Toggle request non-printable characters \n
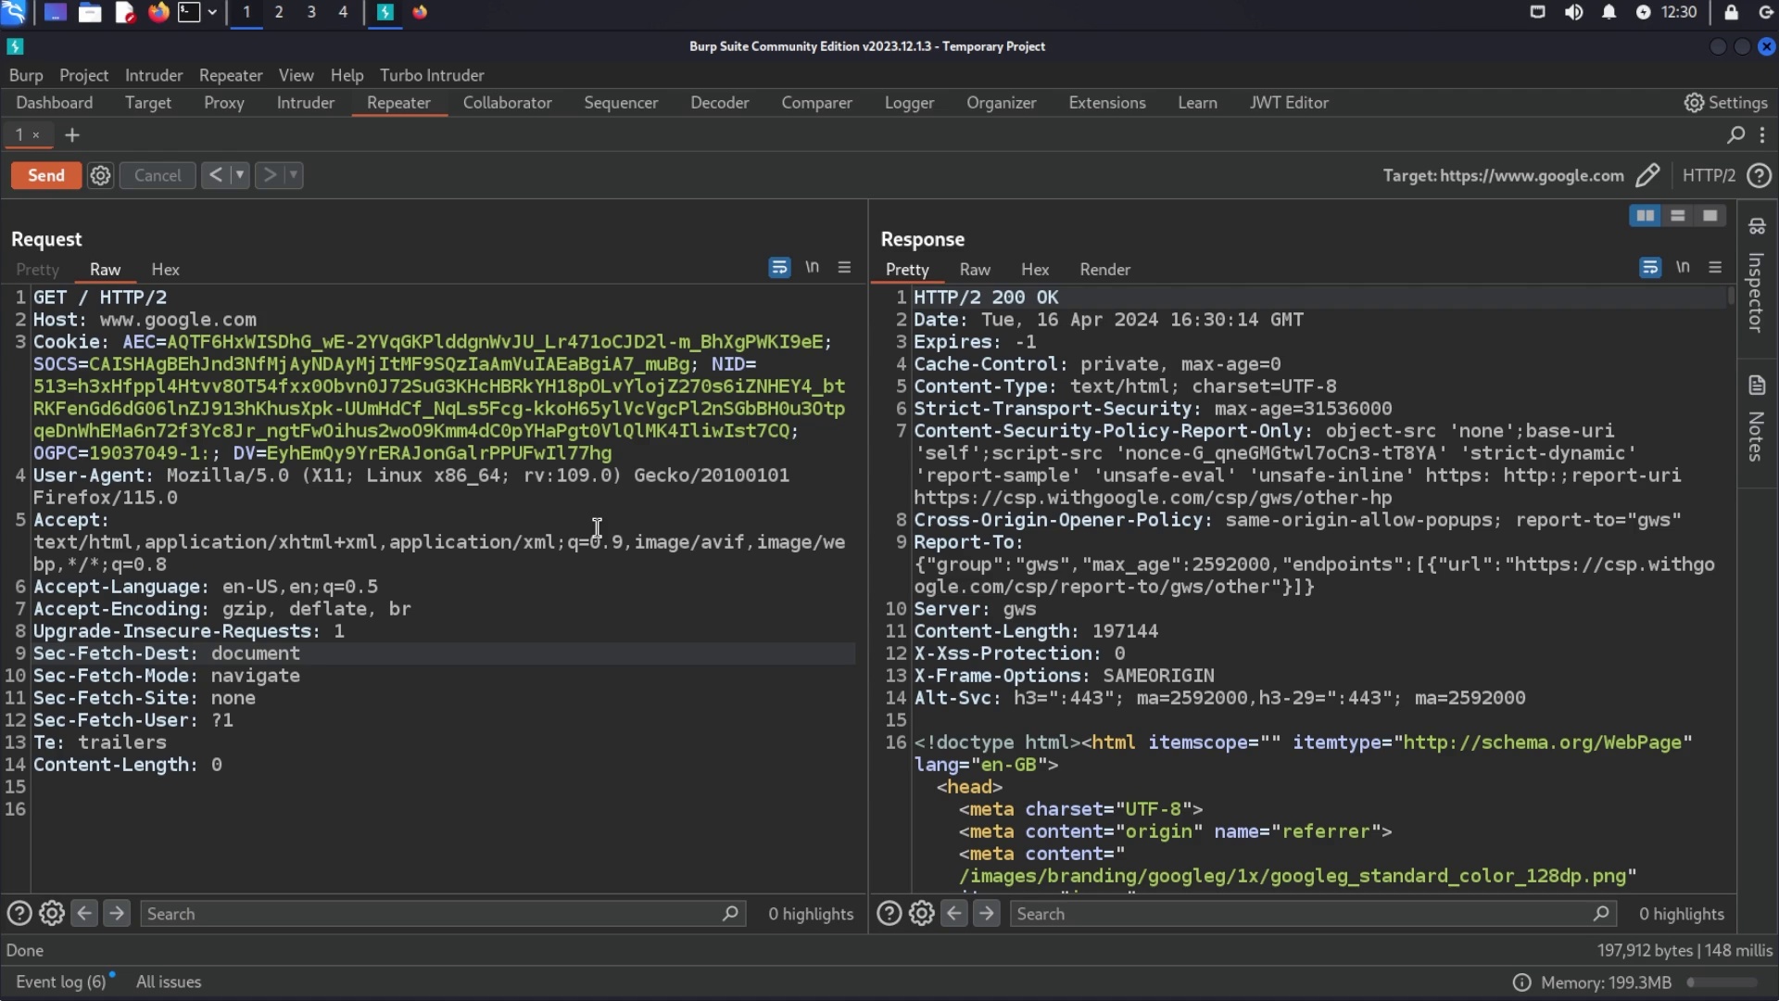This screenshot has height=1001, width=1779. coord(812,268)
